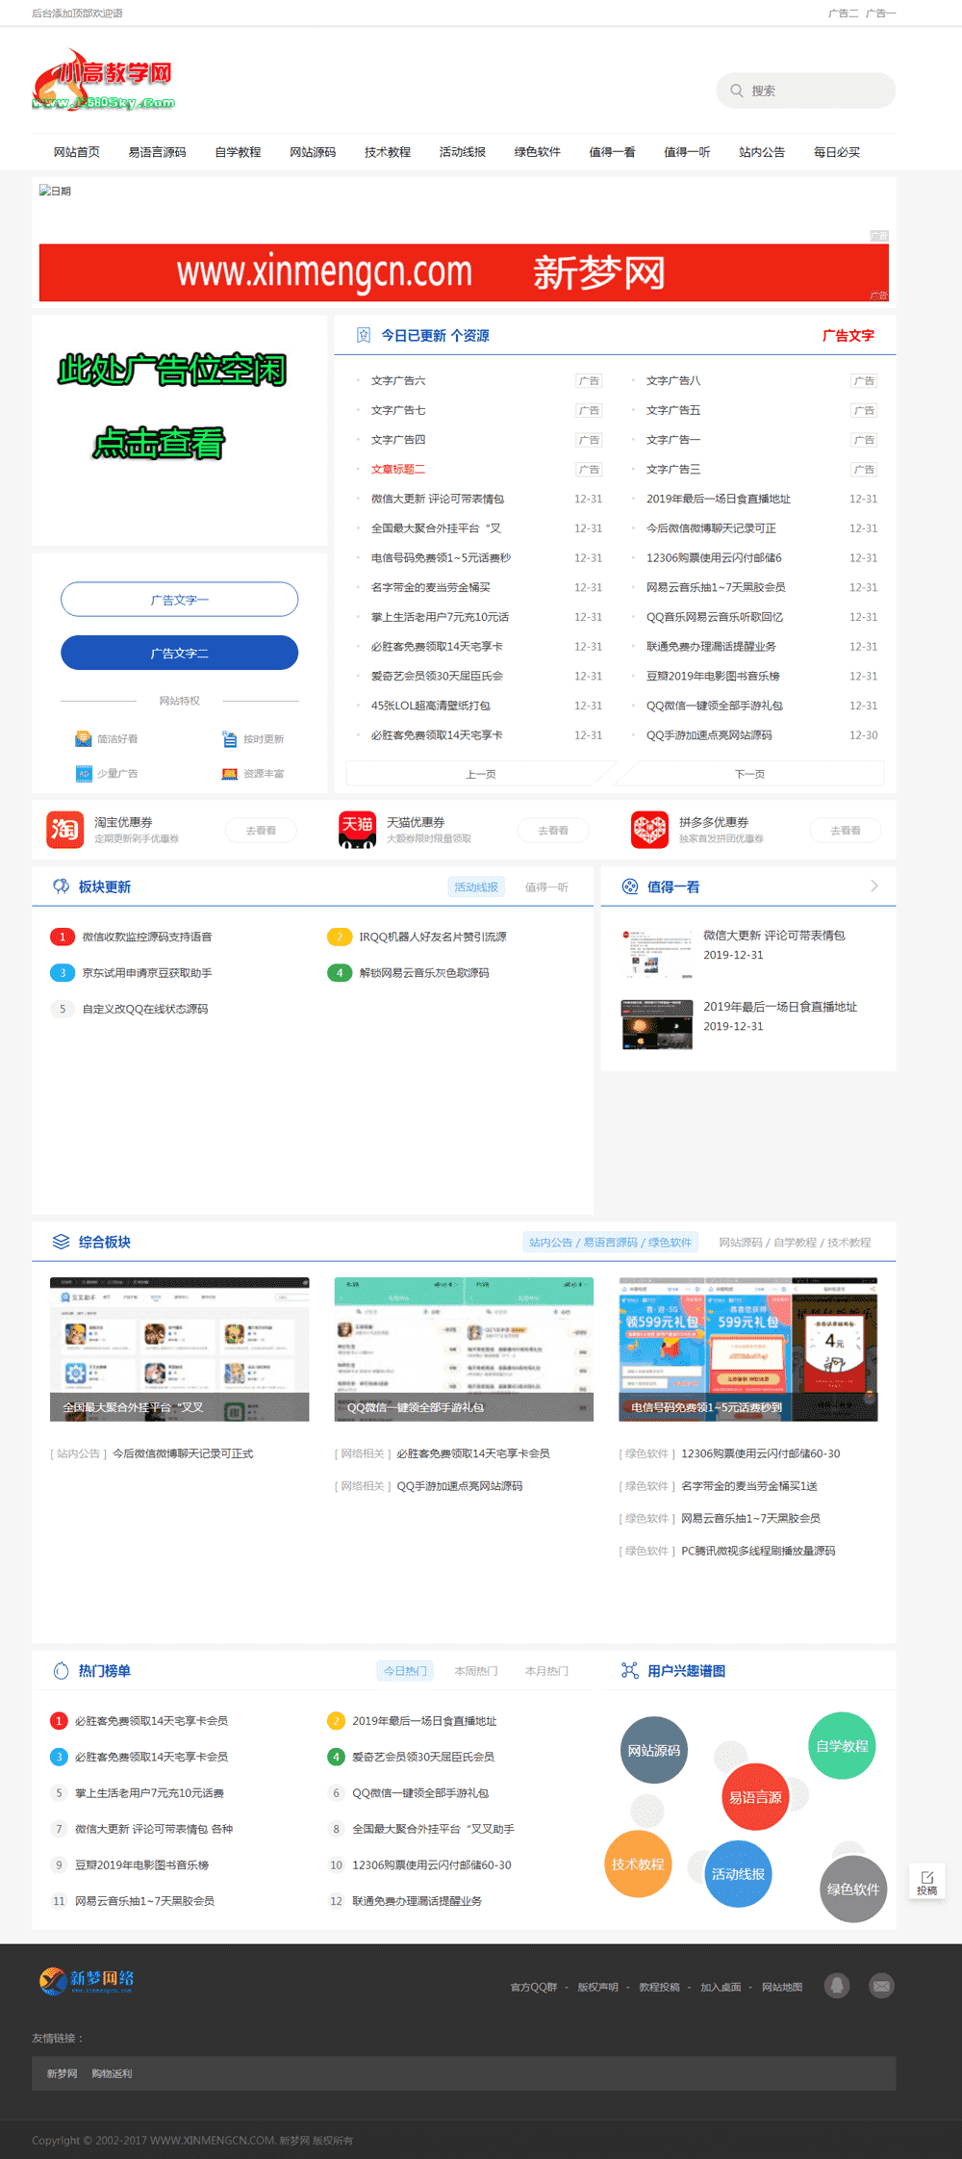Image resolution: width=962 pixels, height=2159 pixels.
Task: Open the 易语言源码 nav item
Action: pyautogui.click(x=158, y=152)
